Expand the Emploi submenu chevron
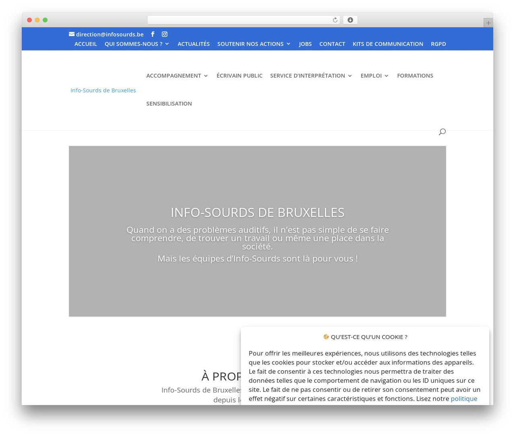Image resolution: width=515 pixels, height=436 pixels. pyautogui.click(x=386, y=76)
